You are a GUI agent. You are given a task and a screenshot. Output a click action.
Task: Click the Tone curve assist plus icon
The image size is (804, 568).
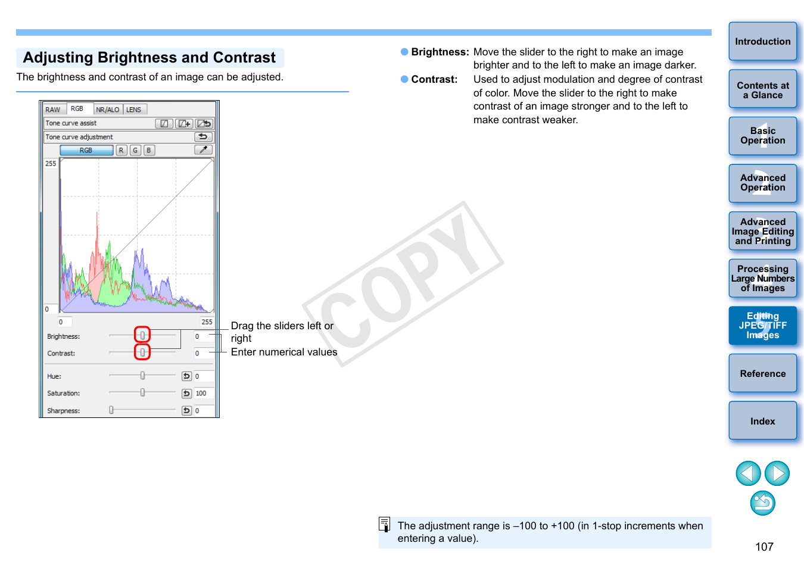tap(184, 124)
